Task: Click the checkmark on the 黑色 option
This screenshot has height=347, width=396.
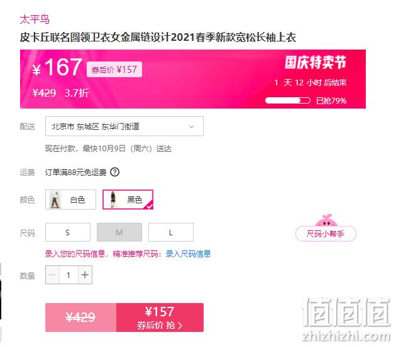Action: click(x=150, y=206)
